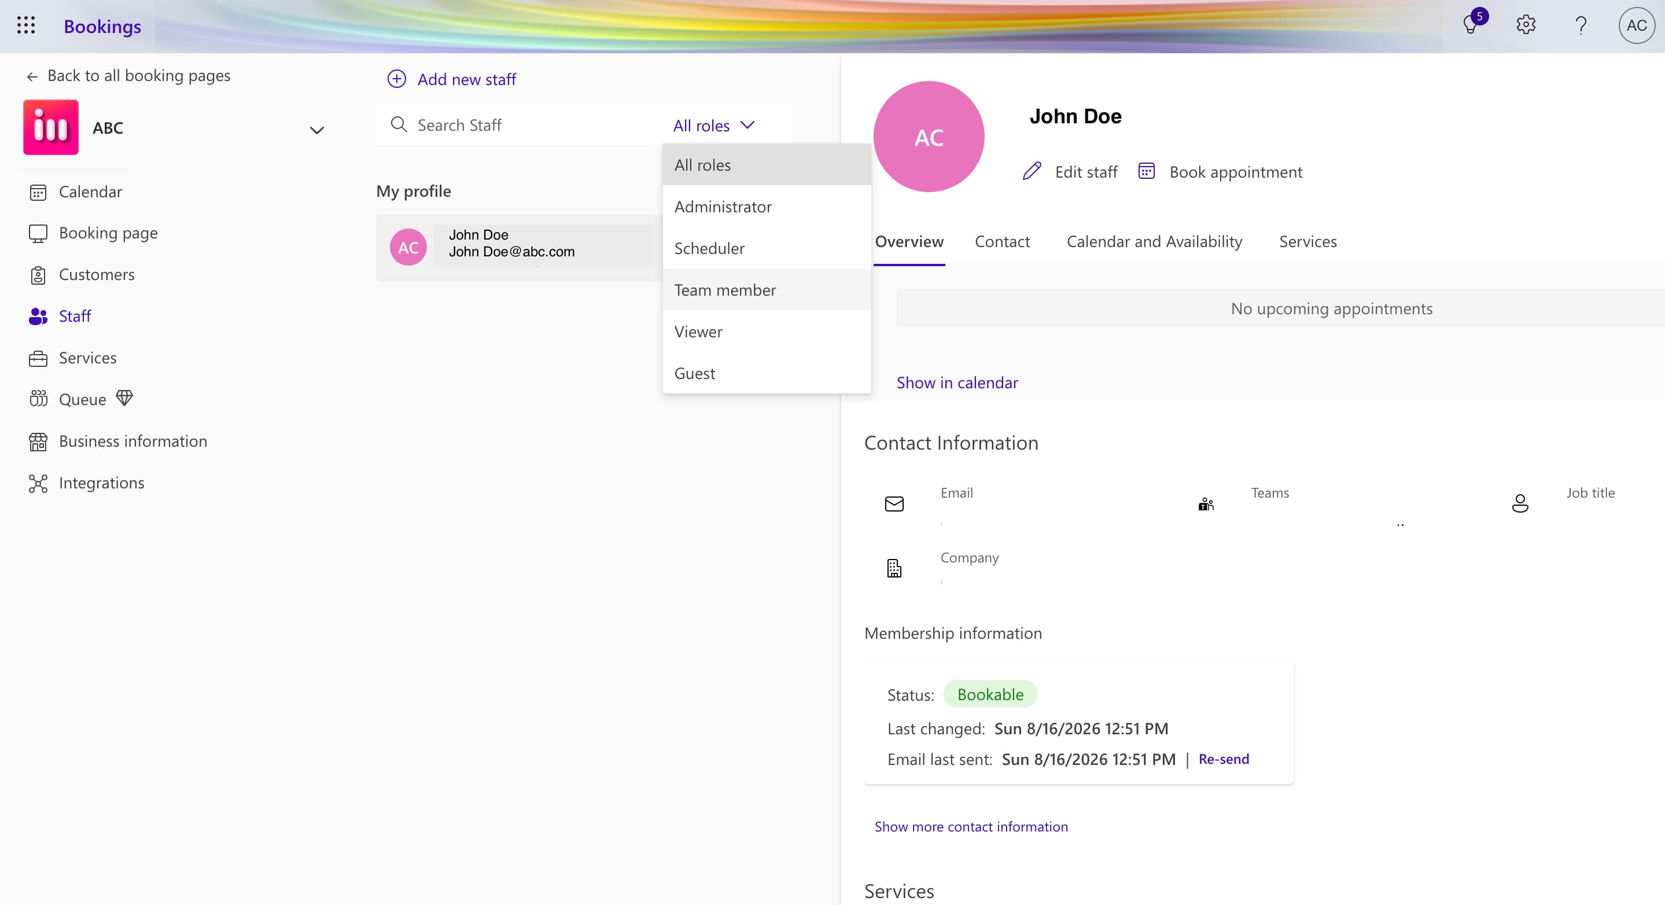Filter staff by Guest role
1665x905 pixels.
click(767, 373)
